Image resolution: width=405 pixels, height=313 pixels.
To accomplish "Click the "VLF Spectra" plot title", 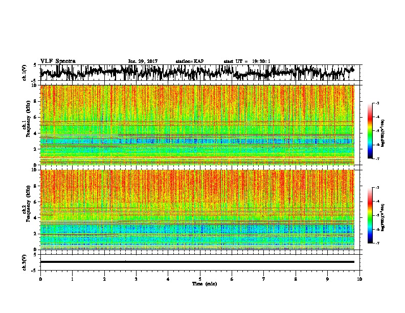I will (x=58, y=61).
